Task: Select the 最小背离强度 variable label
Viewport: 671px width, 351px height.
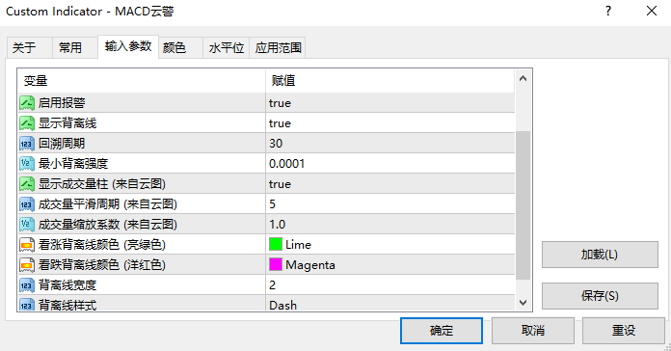Action: pyautogui.click(x=73, y=164)
